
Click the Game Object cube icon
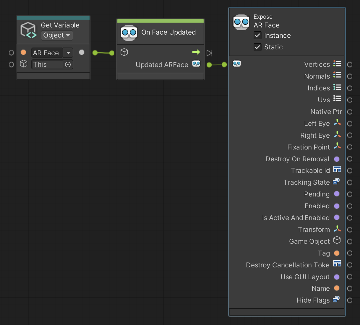click(337, 240)
